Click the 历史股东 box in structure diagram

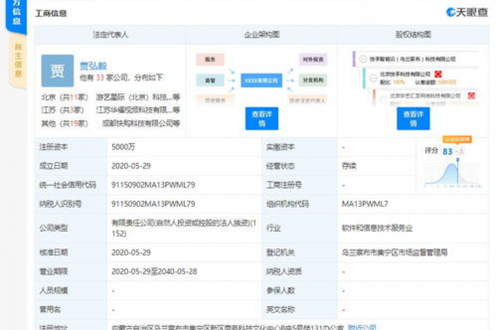[x=215, y=100]
